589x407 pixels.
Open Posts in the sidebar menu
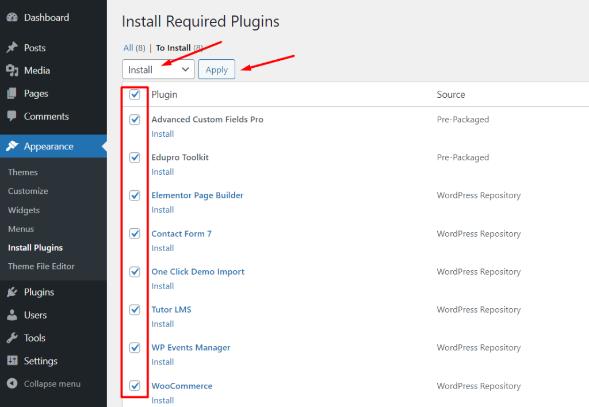pos(35,48)
